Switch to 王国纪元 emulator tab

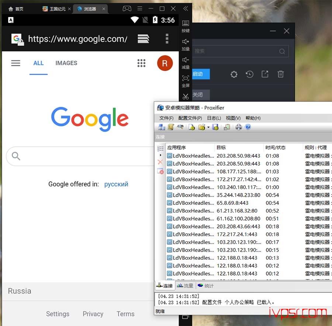point(54,9)
